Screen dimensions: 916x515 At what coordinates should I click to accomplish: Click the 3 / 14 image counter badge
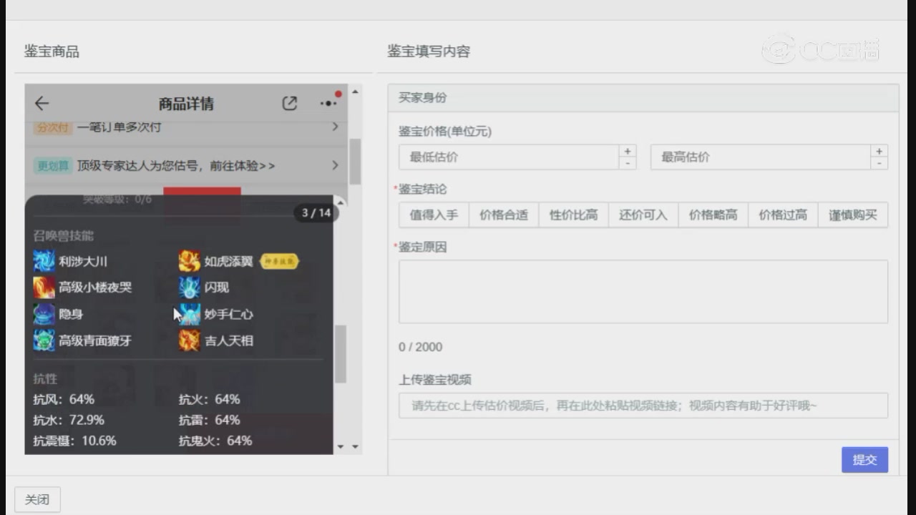(316, 212)
